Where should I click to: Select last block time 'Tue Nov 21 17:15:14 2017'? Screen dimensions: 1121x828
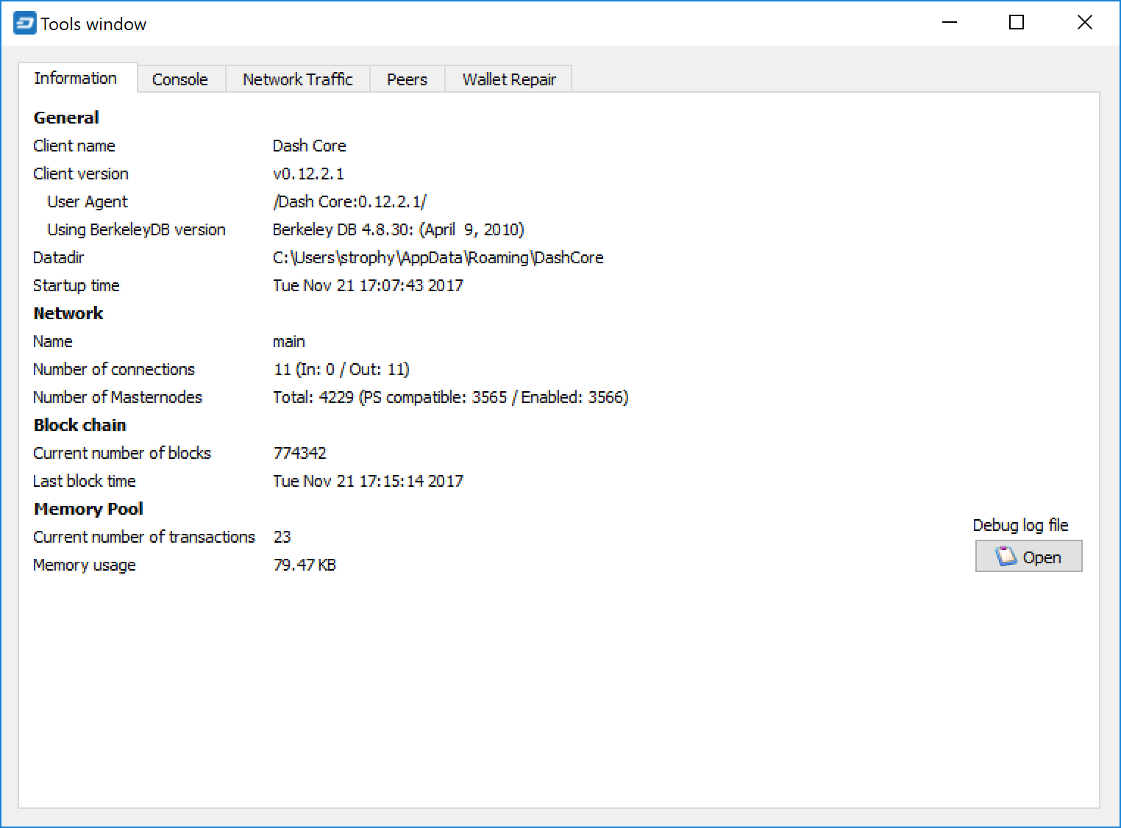coord(368,481)
